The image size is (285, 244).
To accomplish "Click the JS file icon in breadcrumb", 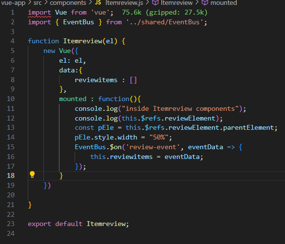I will [x=98, y=2].
